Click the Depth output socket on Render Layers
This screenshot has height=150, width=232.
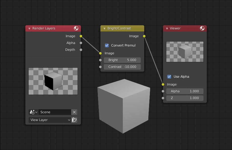tap(81, 50)
